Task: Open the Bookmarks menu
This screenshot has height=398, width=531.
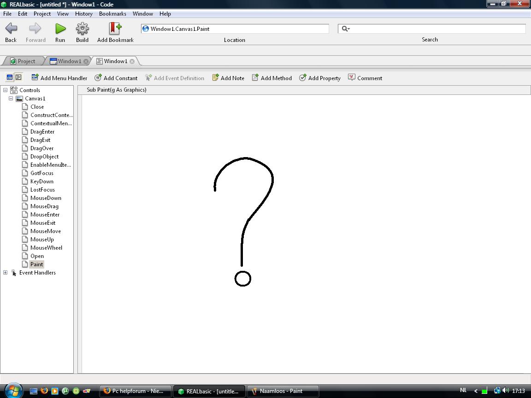Action: [x=112, y=14]
